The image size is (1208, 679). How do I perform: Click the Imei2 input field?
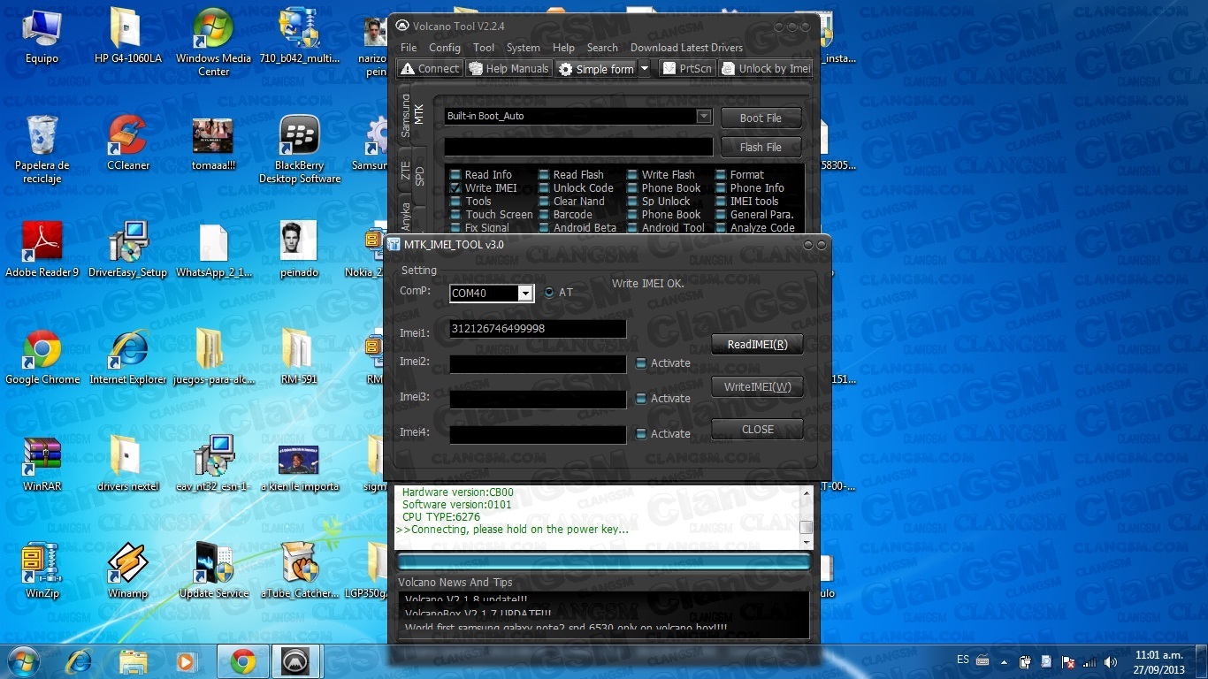point(538,363)
